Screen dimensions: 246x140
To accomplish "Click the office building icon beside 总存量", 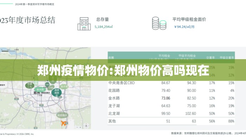I will (x=84, y=24).
